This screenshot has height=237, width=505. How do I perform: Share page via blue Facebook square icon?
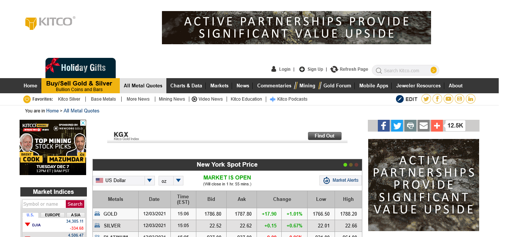384,126
